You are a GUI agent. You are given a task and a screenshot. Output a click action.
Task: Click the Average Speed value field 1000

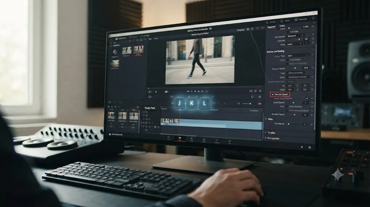[x=306, y=68]
